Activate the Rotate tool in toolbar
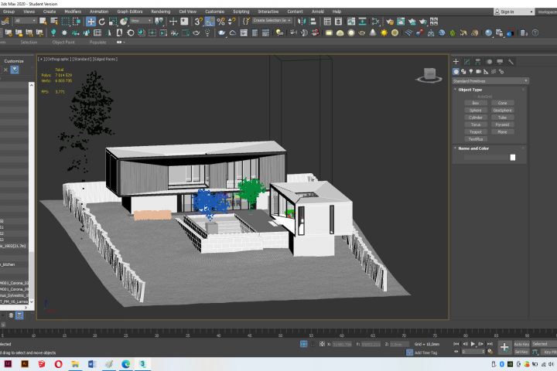 pyautogui.click(x=102, y=22)
